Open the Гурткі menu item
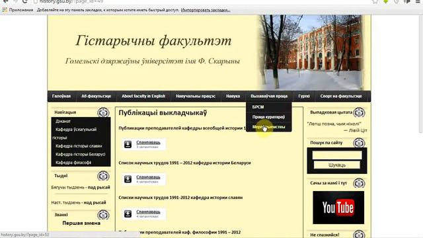Image resolution: width=423 pixels, height=238 pixels. click(304, 96)
